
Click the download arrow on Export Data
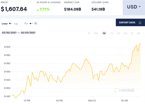pyautogui.click(x=140, y=22)
